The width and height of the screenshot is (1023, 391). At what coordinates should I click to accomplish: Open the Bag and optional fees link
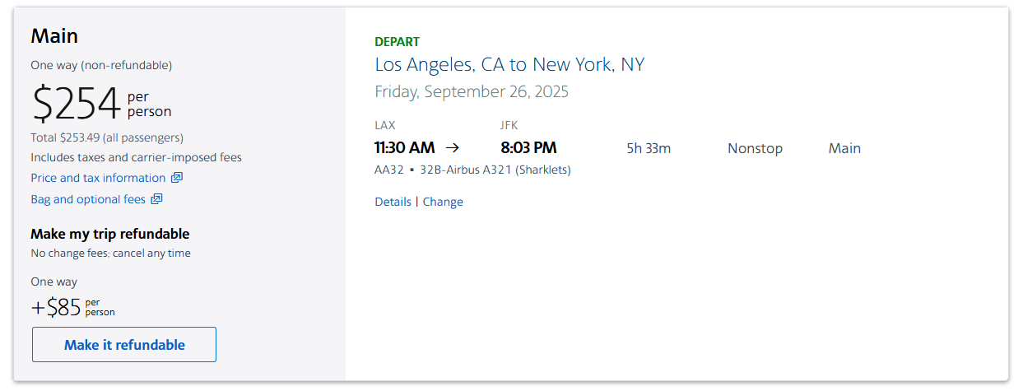(x=88, y=199)
